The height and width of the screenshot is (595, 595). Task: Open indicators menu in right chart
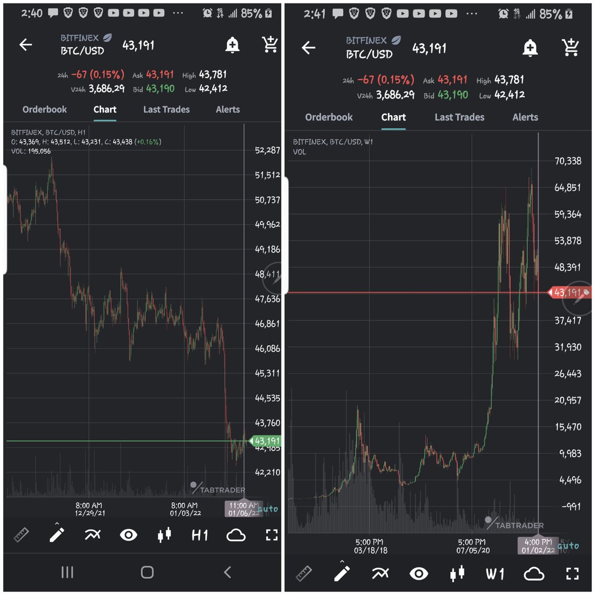[380, 574]
